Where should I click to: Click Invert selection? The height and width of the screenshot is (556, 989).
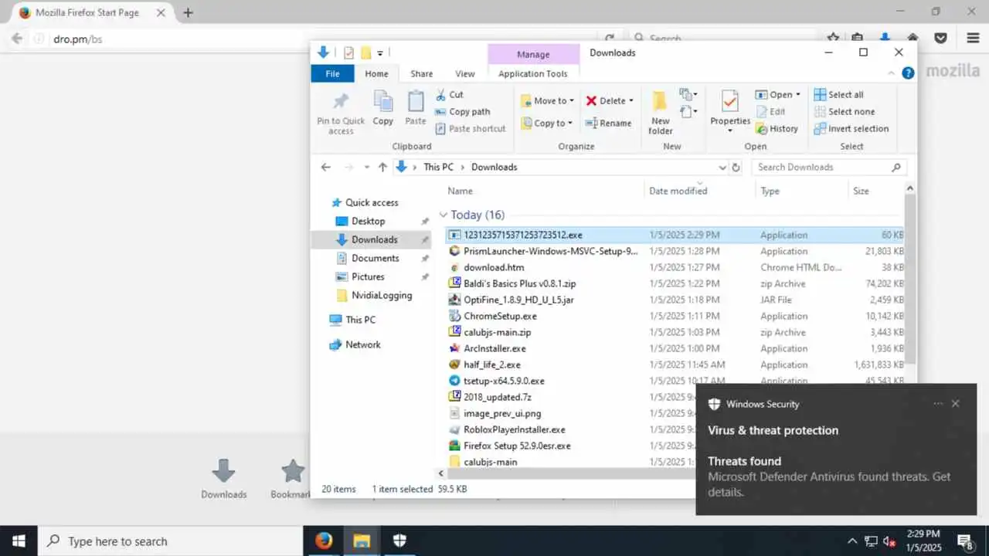click(851, 128)
